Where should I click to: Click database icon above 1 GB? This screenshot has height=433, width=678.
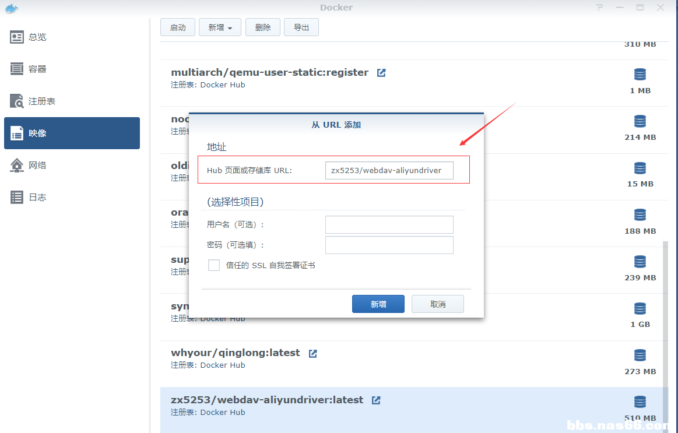pyautogui.click(x=640, y=308)
